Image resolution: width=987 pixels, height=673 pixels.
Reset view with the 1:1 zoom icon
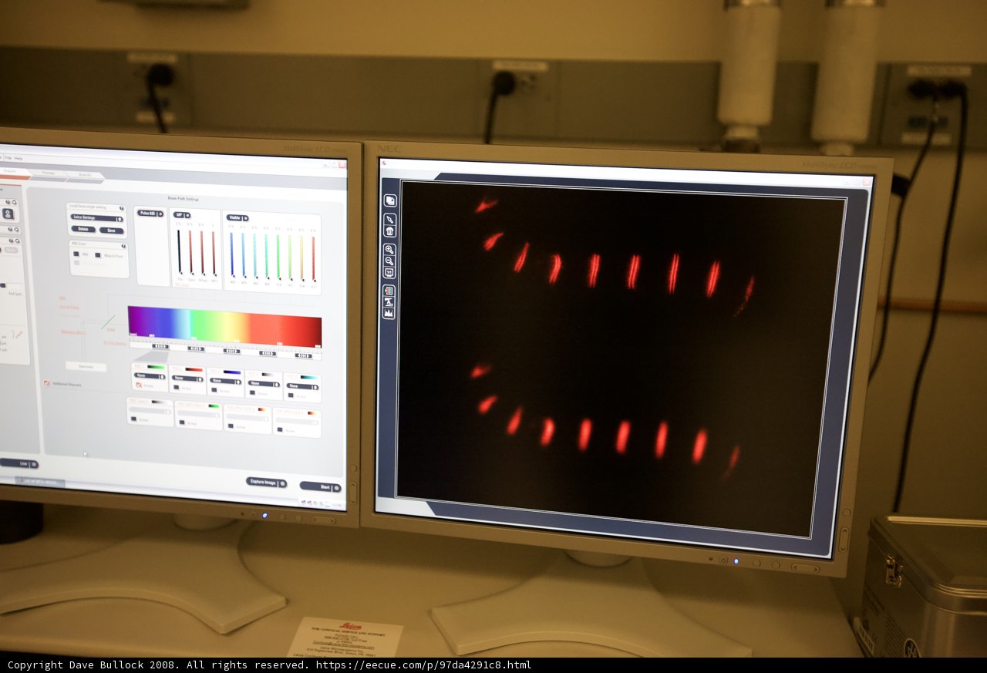[x=389, y=272]
